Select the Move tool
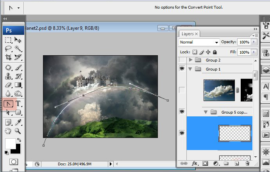 pyautogui.click(x=18, y=40)
